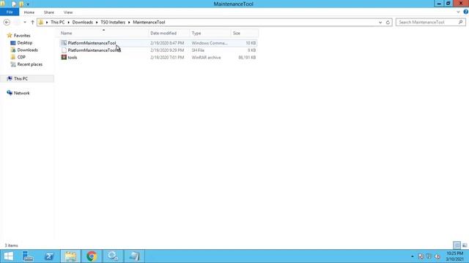Screen dimensions: 469x263
Task: Open Downloads in the navigation pane
Action: [27, 50]
